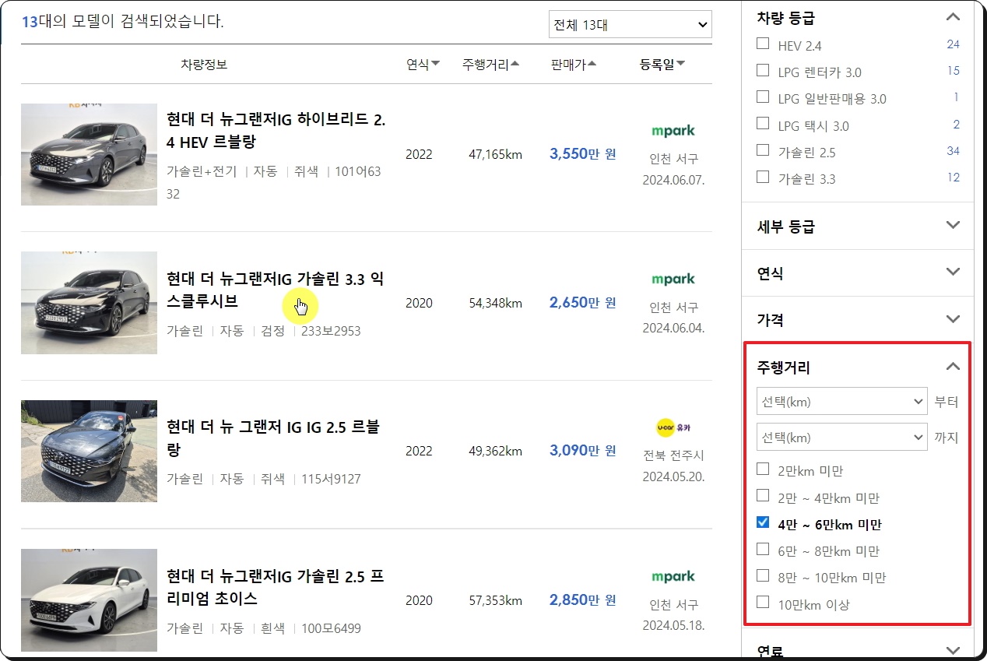This screenshot has width=987, height=661.
Task: Click the 3,090만 원 price
Action: pos(582,451)
